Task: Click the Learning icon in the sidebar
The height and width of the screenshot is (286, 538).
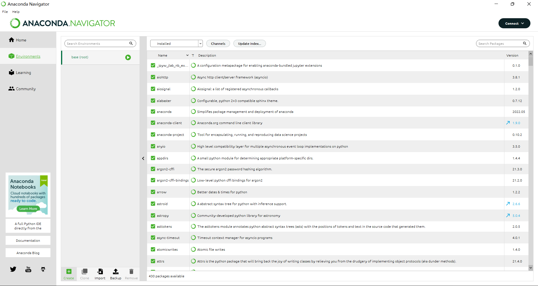Action: [11, 72]
